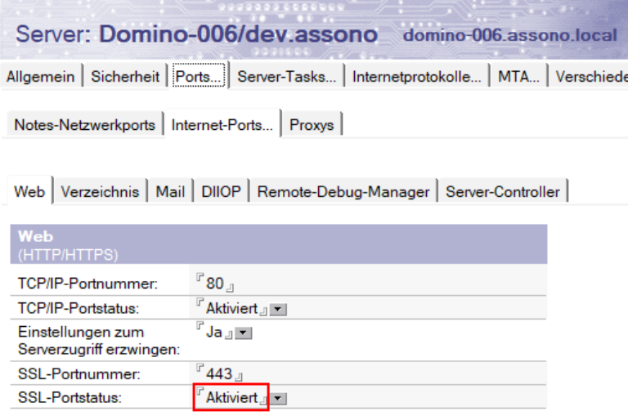This screenshot has height=420, width=628.
Task: Click the server name Domino-006/dev.assono
Action: click(x=238, y=34)
